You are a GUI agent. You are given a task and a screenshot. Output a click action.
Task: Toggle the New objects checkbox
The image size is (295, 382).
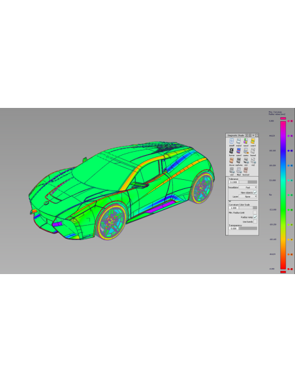pos(255,192)
